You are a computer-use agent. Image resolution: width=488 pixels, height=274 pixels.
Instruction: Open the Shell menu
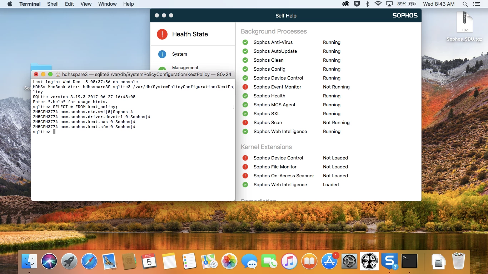coord(53,4)
